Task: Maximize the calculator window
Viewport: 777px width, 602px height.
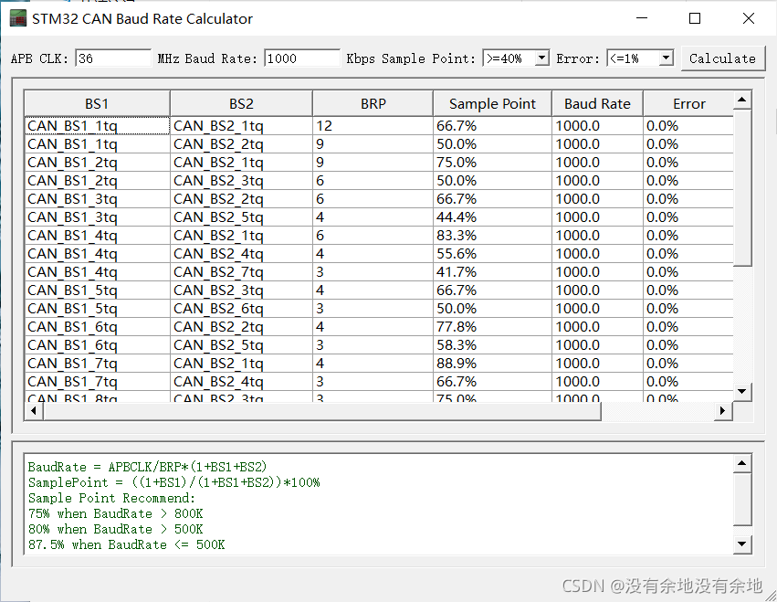Action: click(695, 18)
